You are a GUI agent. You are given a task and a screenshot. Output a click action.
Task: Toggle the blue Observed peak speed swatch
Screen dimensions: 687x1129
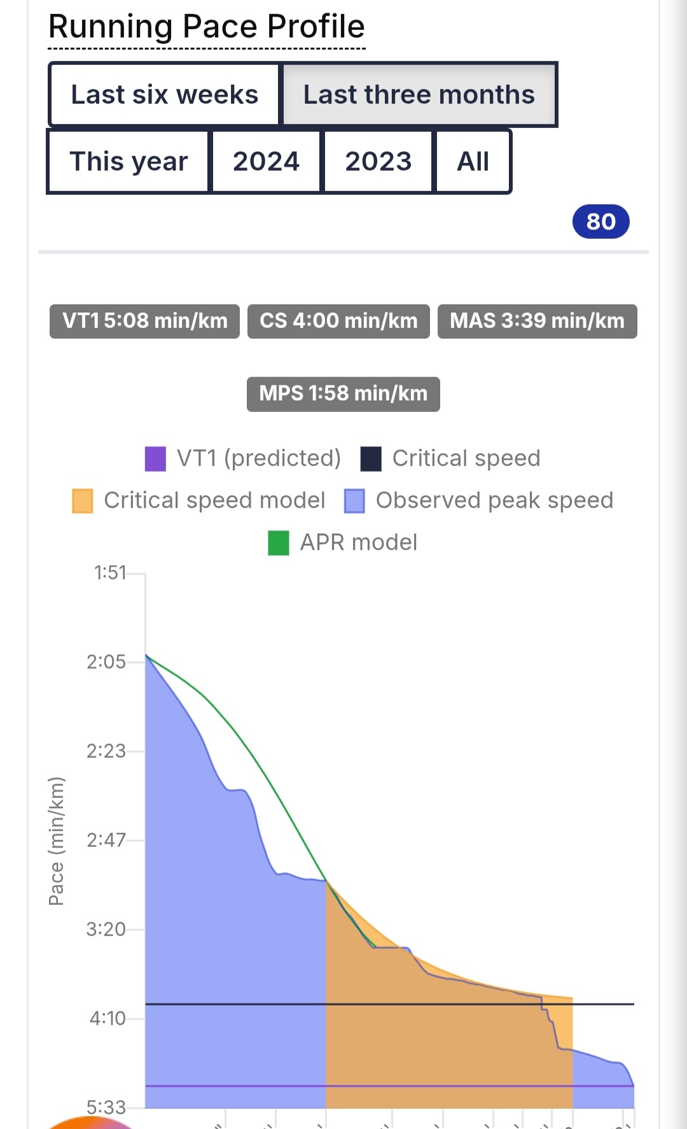click(x=354, y=501)
